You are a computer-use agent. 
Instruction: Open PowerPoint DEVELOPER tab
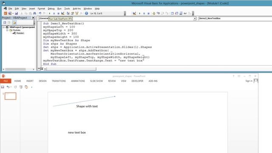(x=137, y=81)
